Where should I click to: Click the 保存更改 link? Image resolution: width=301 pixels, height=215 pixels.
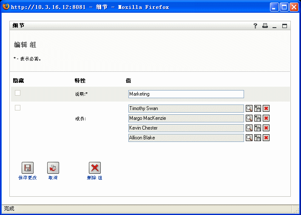(28, 178)
